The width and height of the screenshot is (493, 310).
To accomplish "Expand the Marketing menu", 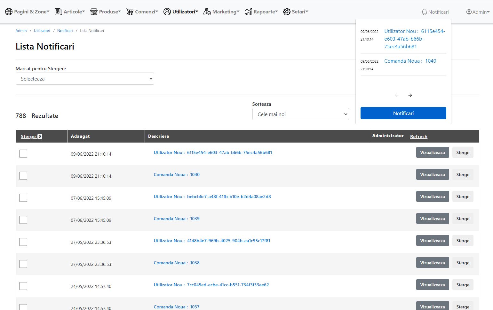I will click(x=221, y=12).
